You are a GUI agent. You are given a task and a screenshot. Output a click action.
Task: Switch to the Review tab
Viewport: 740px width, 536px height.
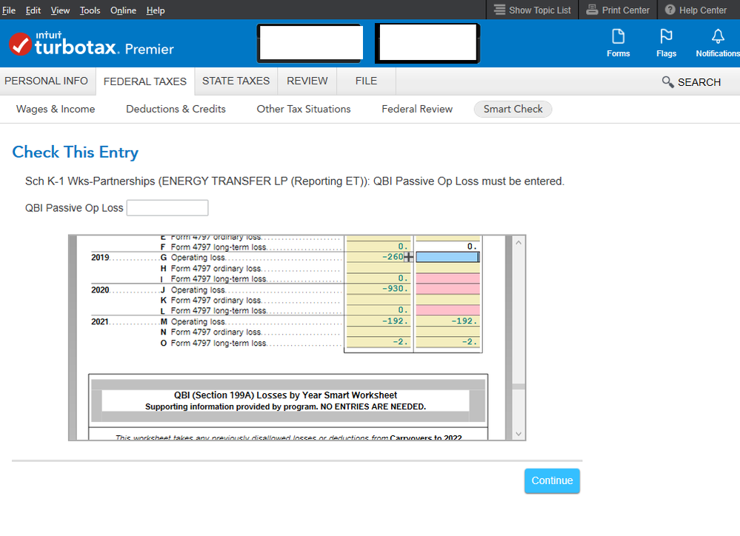[307, 81]
